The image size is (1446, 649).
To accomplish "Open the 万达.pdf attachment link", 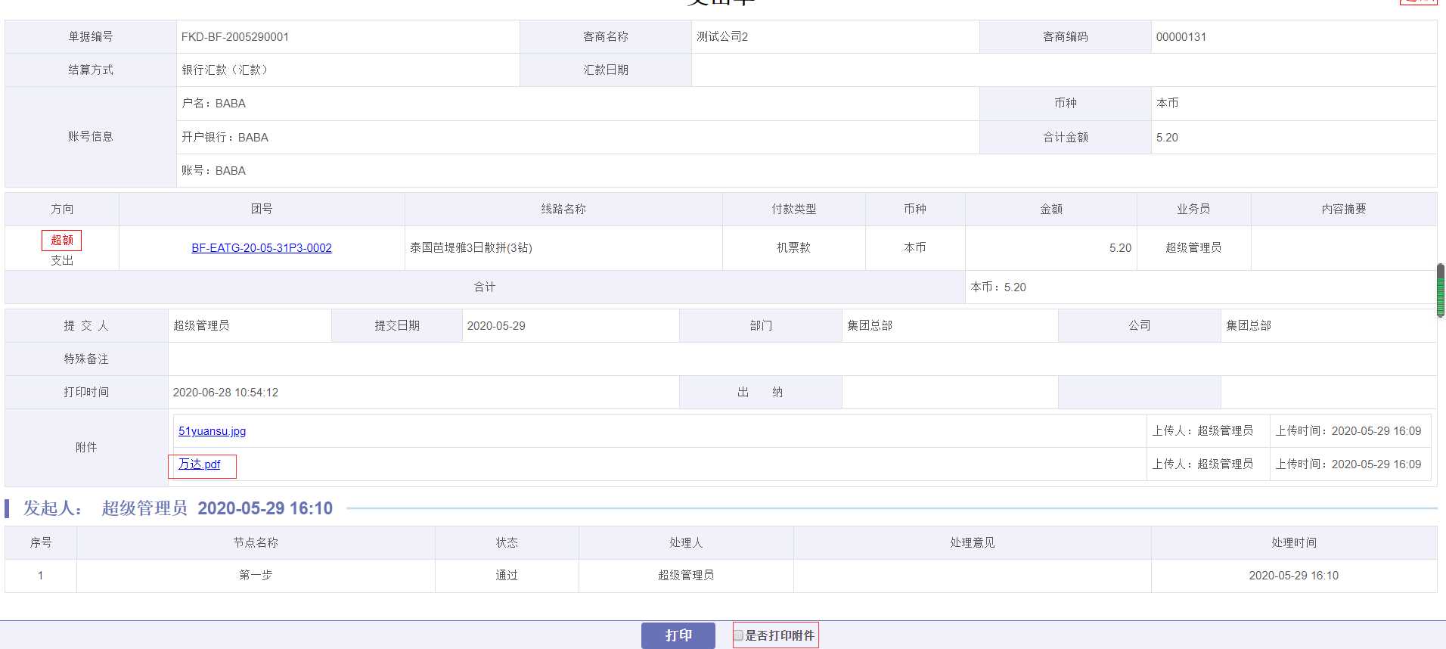I will coord(200,464).
